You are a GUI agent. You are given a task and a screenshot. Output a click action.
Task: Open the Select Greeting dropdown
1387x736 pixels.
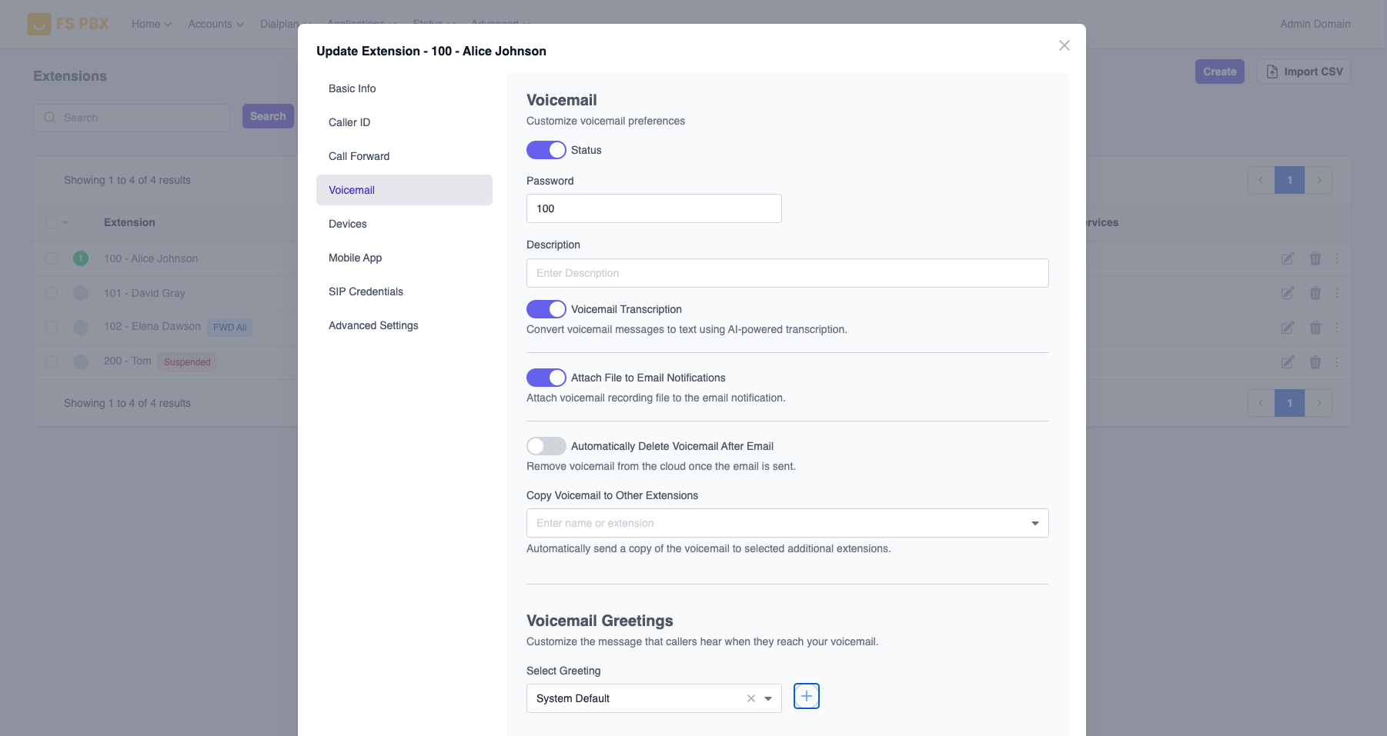(767, 698)
